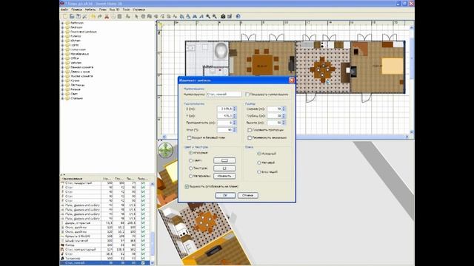Screen dimensions: 474x266
Task: Open the 'Справка' menu
Action: (138, 10)
